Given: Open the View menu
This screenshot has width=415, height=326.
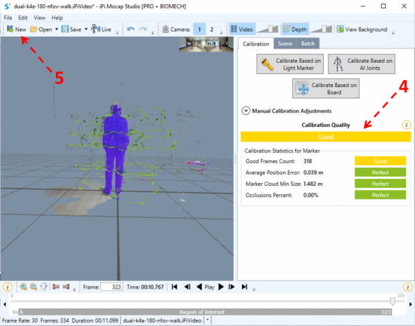Looking at the screenshot, I should (x=39, y=18).
